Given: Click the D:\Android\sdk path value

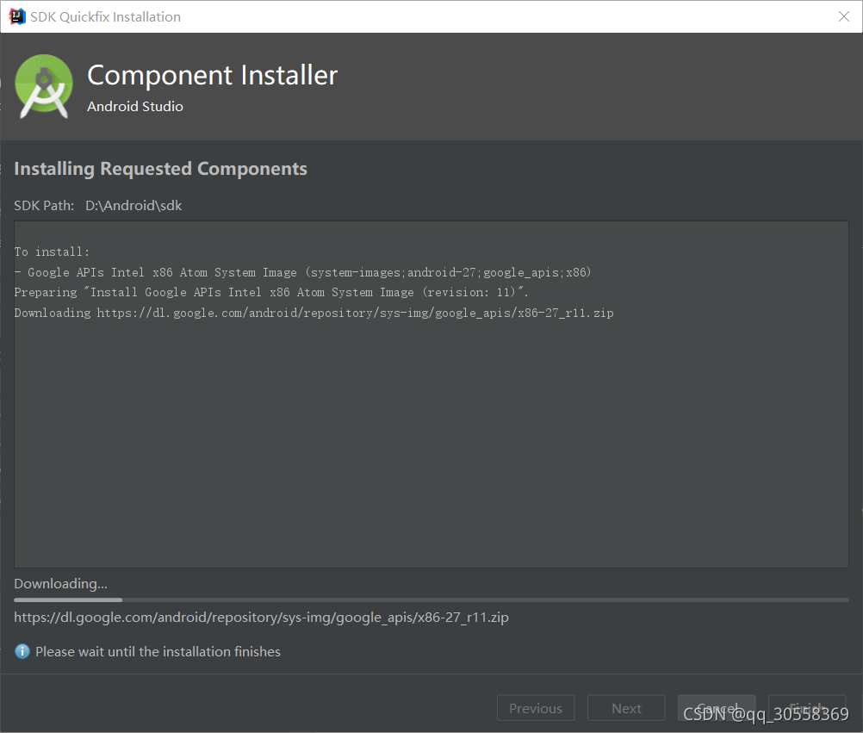Looking at the screenshot, I should click(133, 205).
